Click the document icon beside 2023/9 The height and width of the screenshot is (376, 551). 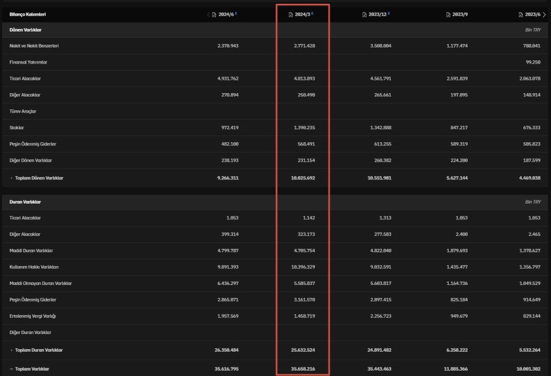tap(448, 15)
